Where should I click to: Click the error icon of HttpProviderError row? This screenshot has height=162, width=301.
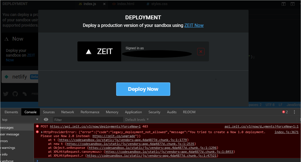click(x=37, y=132)
